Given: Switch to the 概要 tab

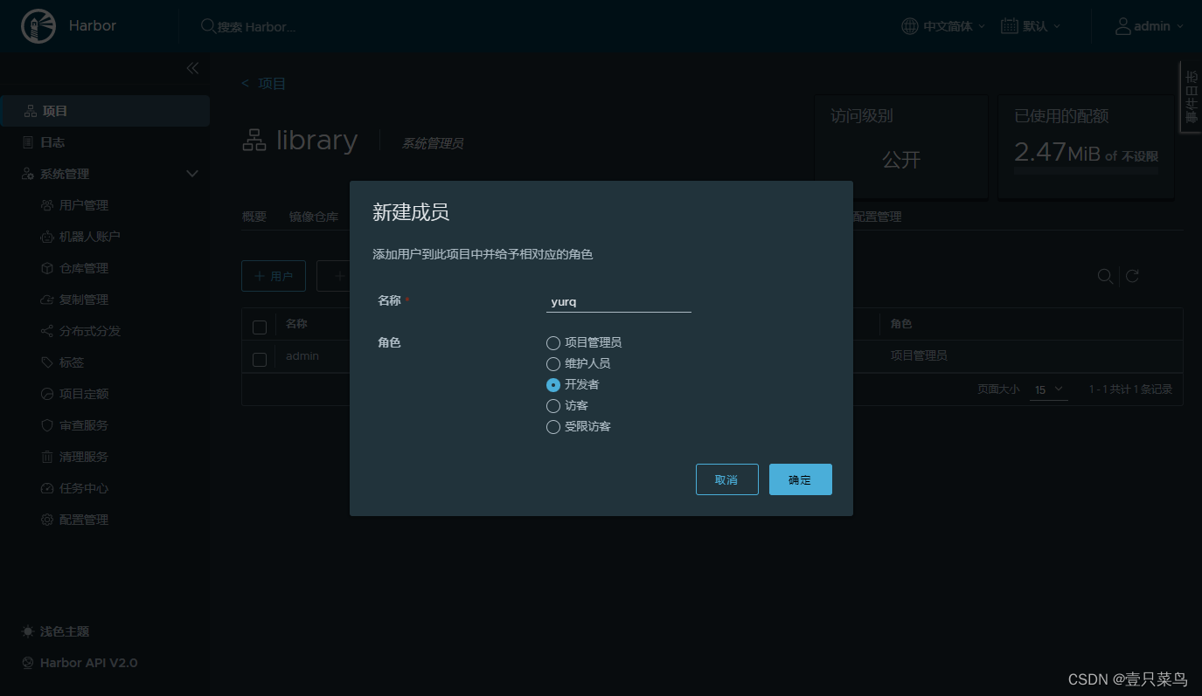Looking at the screenshot, I should coord(254,217).
